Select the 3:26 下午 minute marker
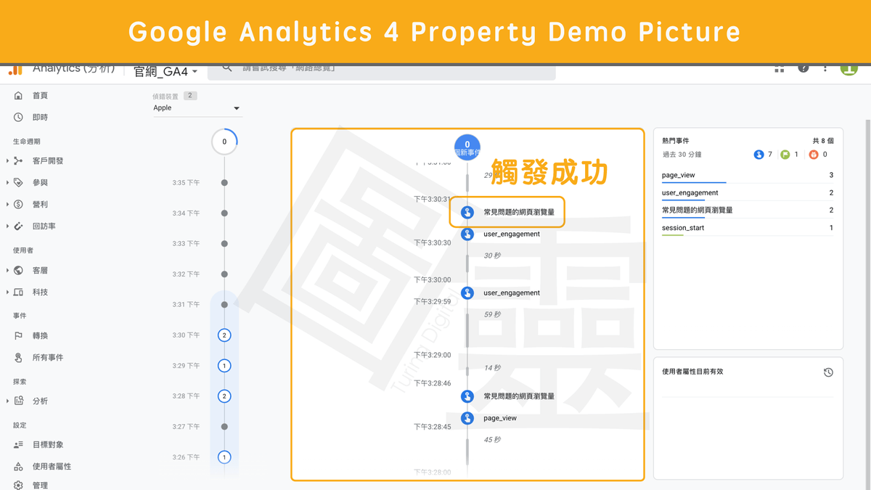This screenshot has height=490, width=871. click(224, 457)
